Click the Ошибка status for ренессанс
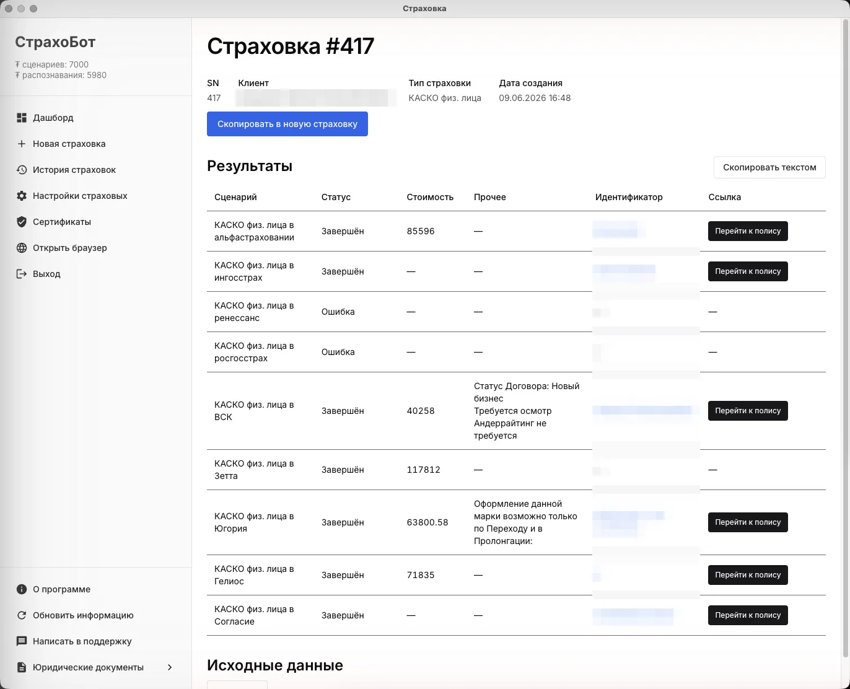The width and height of the screenshot is (850, 689). click(x=338, y=312)
